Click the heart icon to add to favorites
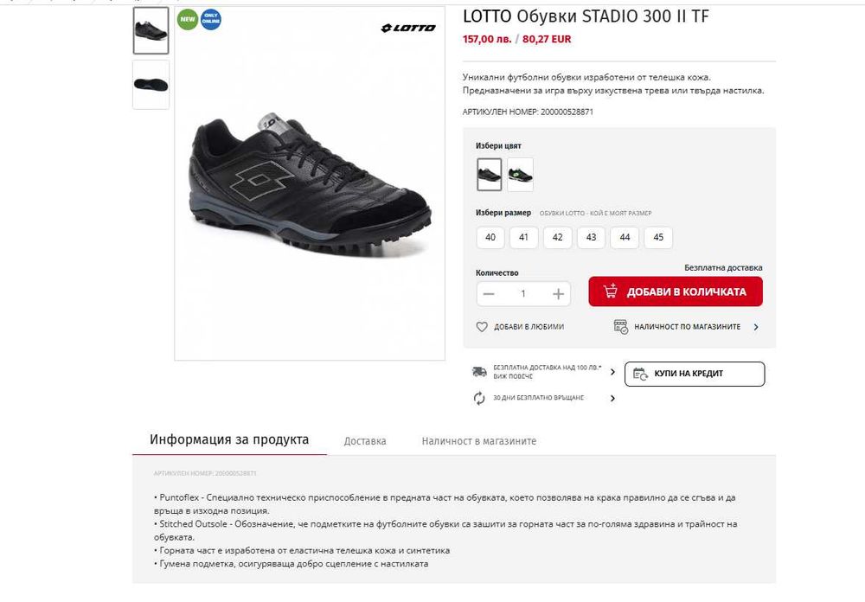Screen dimensions: 865x602 point(482,327)
